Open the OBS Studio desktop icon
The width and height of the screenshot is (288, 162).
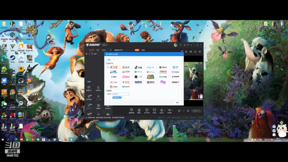[x=21, y=82]
